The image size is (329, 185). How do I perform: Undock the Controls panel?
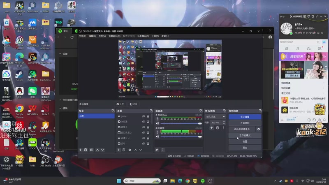pos(260,111)
